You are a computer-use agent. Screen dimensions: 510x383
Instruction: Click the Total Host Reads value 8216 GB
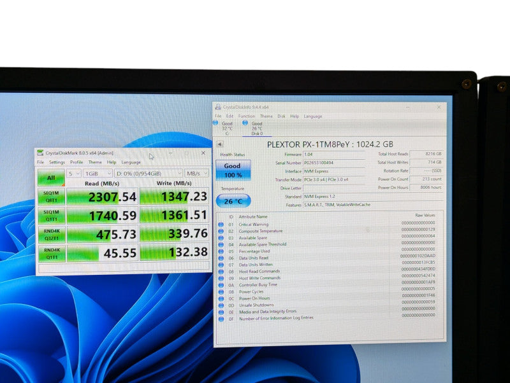pos(426,154)
